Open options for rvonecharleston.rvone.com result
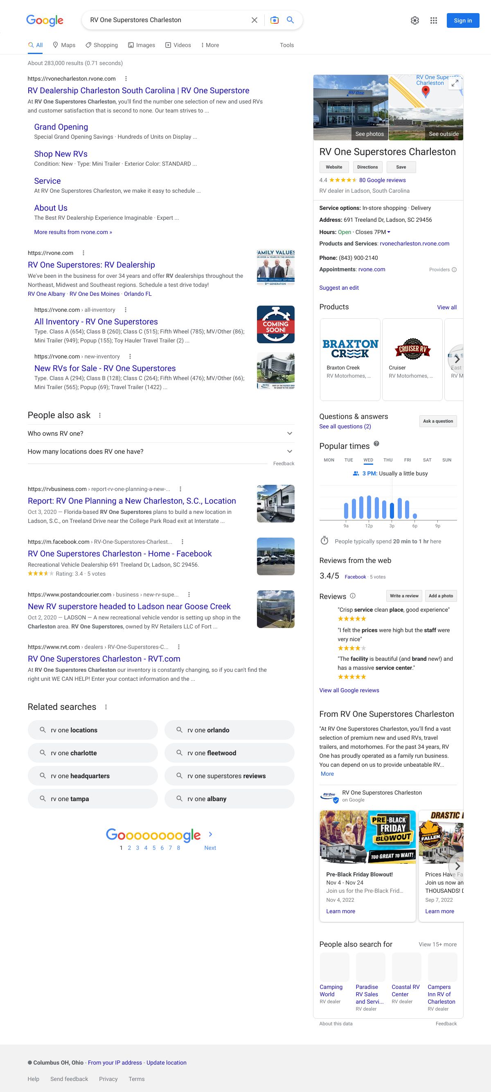Viewport: 491px width, 1092px height. (x=126, y=79)
